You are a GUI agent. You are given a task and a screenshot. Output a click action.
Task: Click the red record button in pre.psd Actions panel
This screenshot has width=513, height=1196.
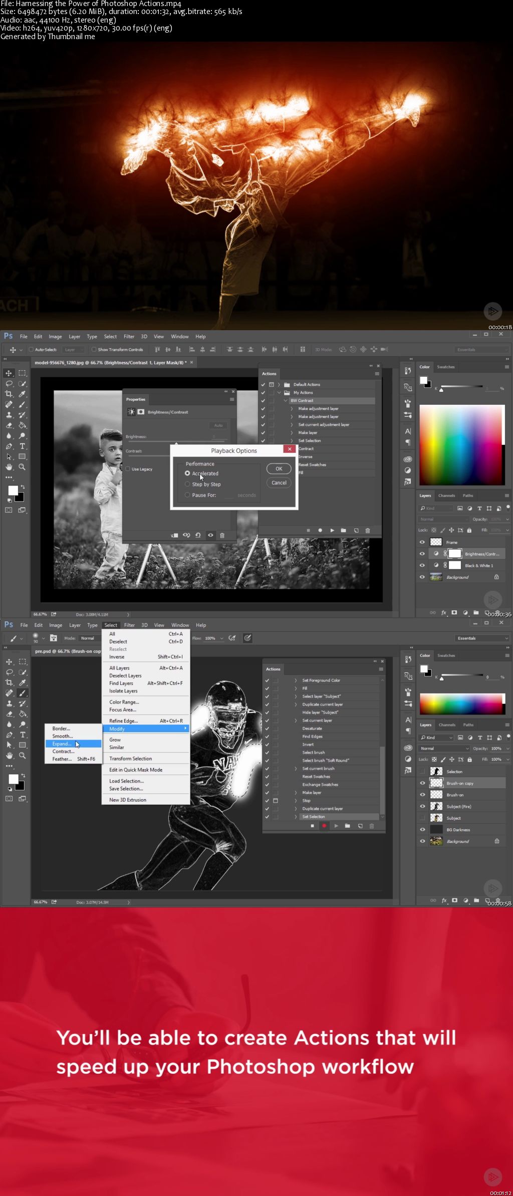point(324,826)
